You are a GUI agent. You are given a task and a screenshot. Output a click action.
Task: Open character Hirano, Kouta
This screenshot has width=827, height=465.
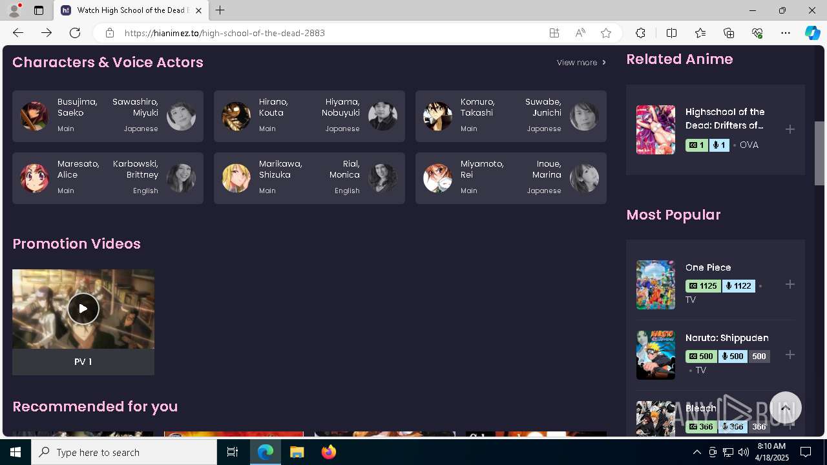tap(273, 107)
